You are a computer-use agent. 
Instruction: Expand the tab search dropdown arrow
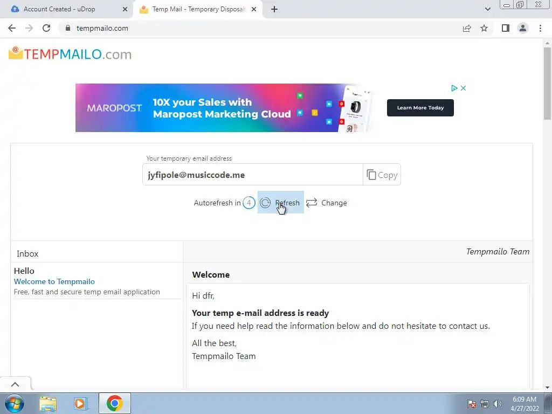487,9
